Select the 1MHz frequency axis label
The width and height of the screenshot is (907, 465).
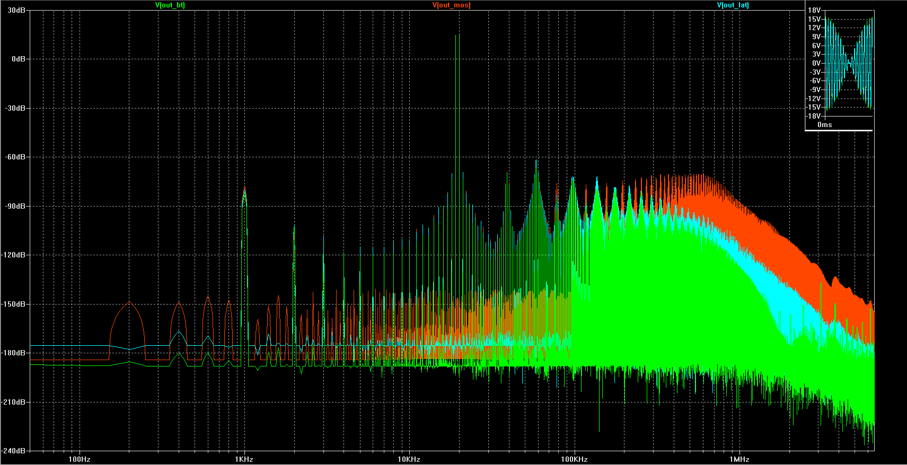pos(738,459)
